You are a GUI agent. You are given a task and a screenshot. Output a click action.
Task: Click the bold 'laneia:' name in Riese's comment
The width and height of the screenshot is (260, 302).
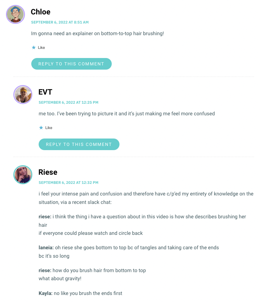pos(46,248)
